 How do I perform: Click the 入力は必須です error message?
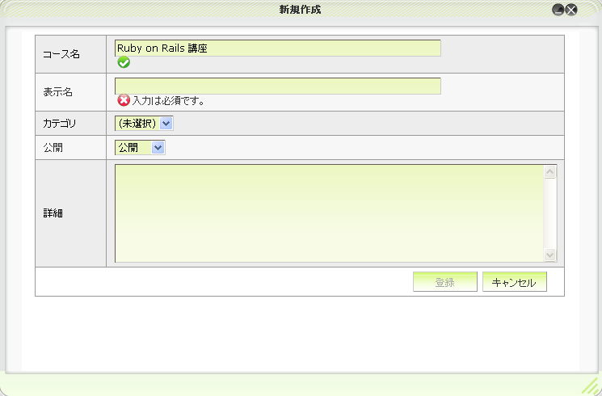point(168,101)
